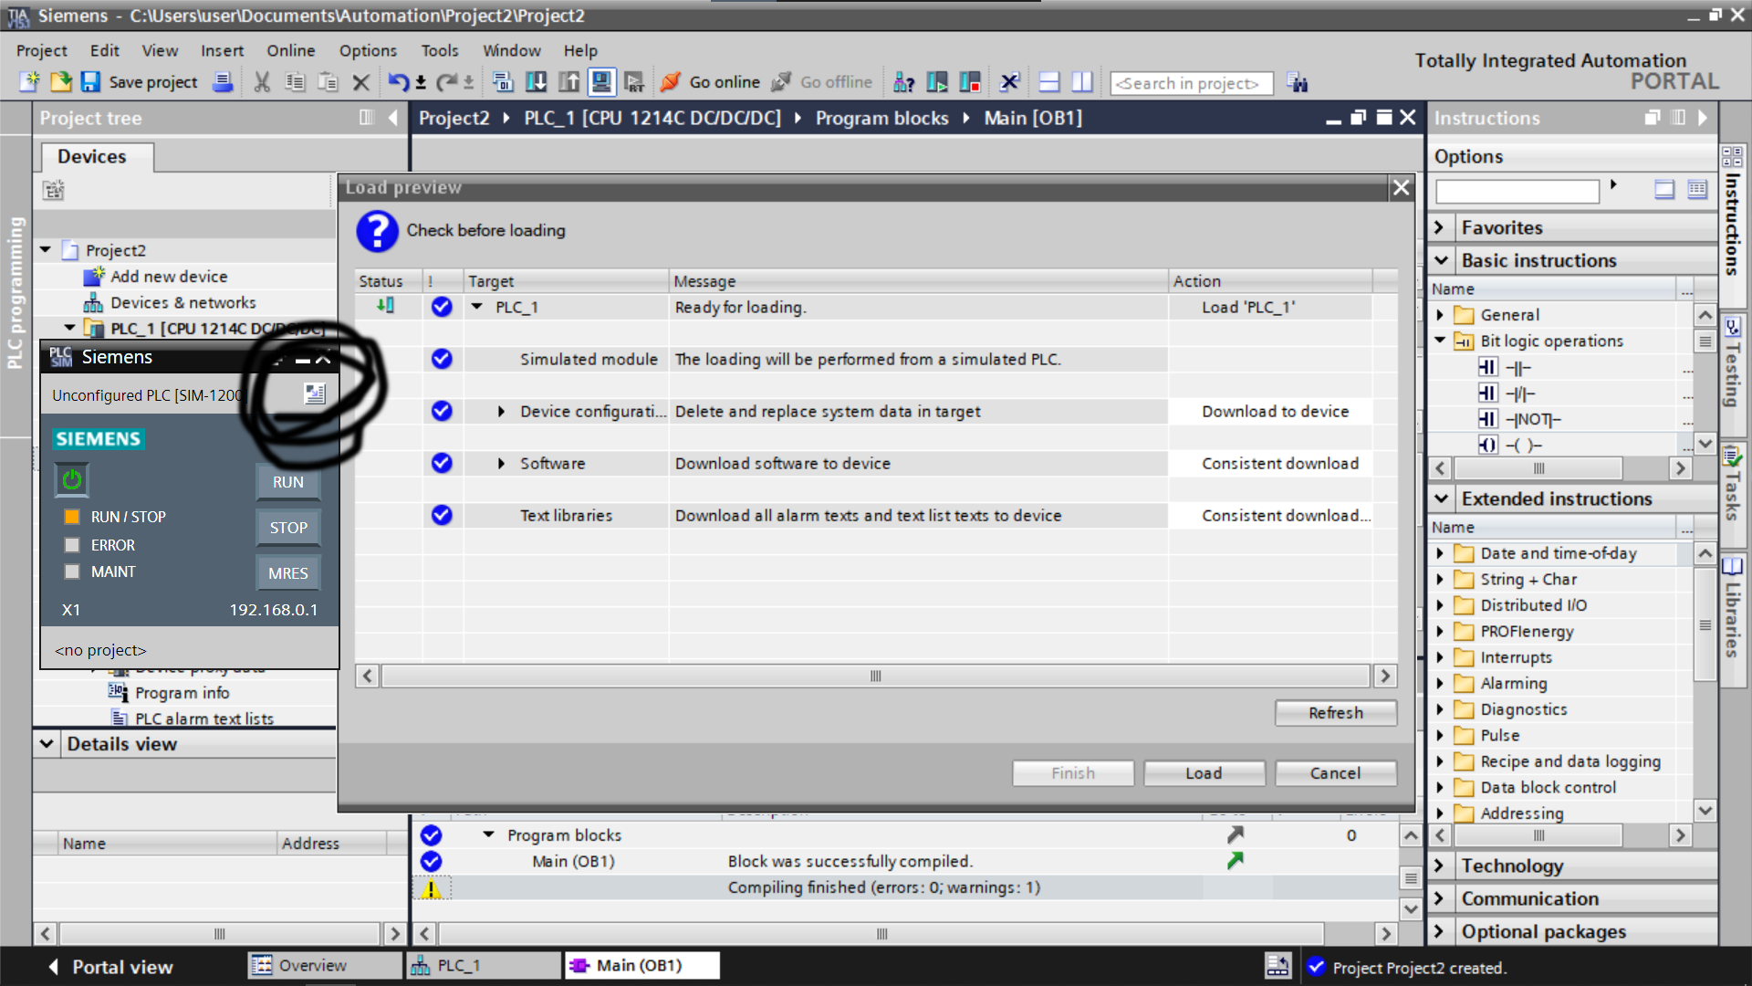
Task: Click the Cut scissors icon
Action: tap(263, 82)
